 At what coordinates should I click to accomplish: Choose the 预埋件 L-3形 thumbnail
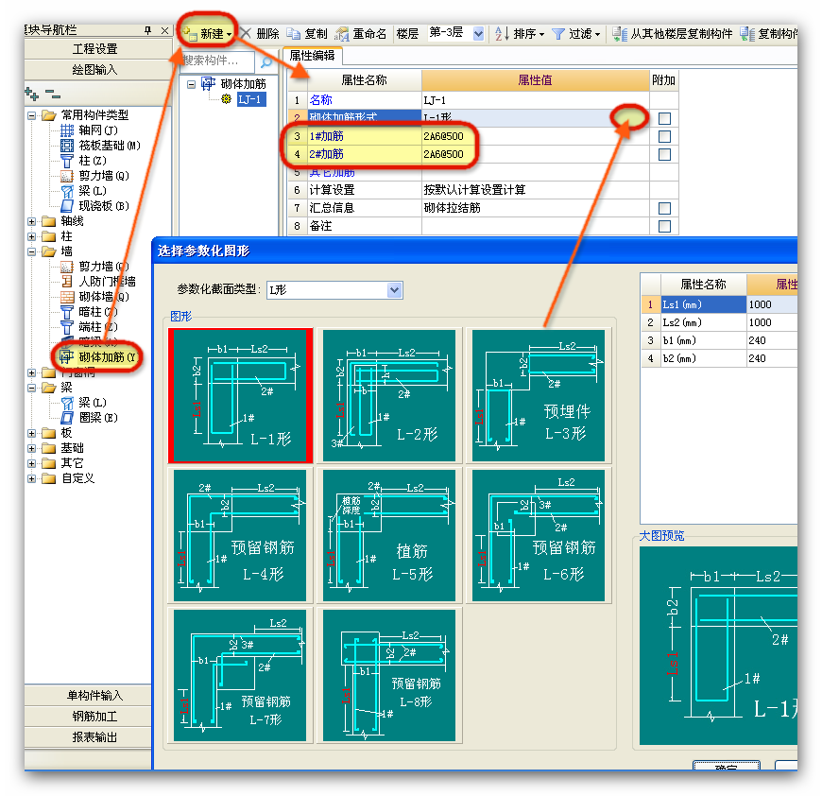tap(539, 395)
